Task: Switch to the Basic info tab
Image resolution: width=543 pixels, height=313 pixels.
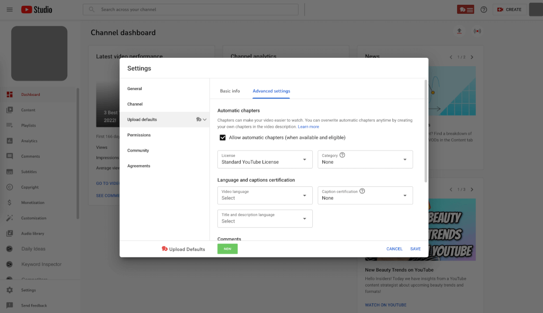Action: [230, 91]
